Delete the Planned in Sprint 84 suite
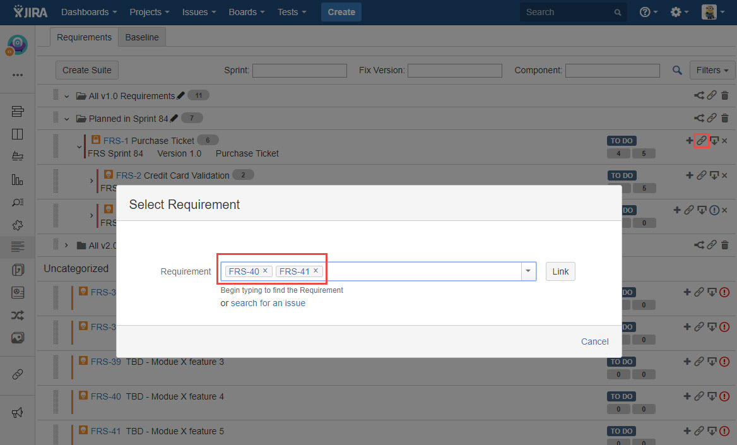This screenshot has width=737, height=445. tap(724, 118)
